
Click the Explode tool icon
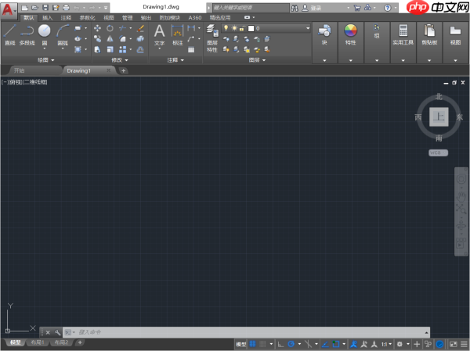[x=140, y=39]
